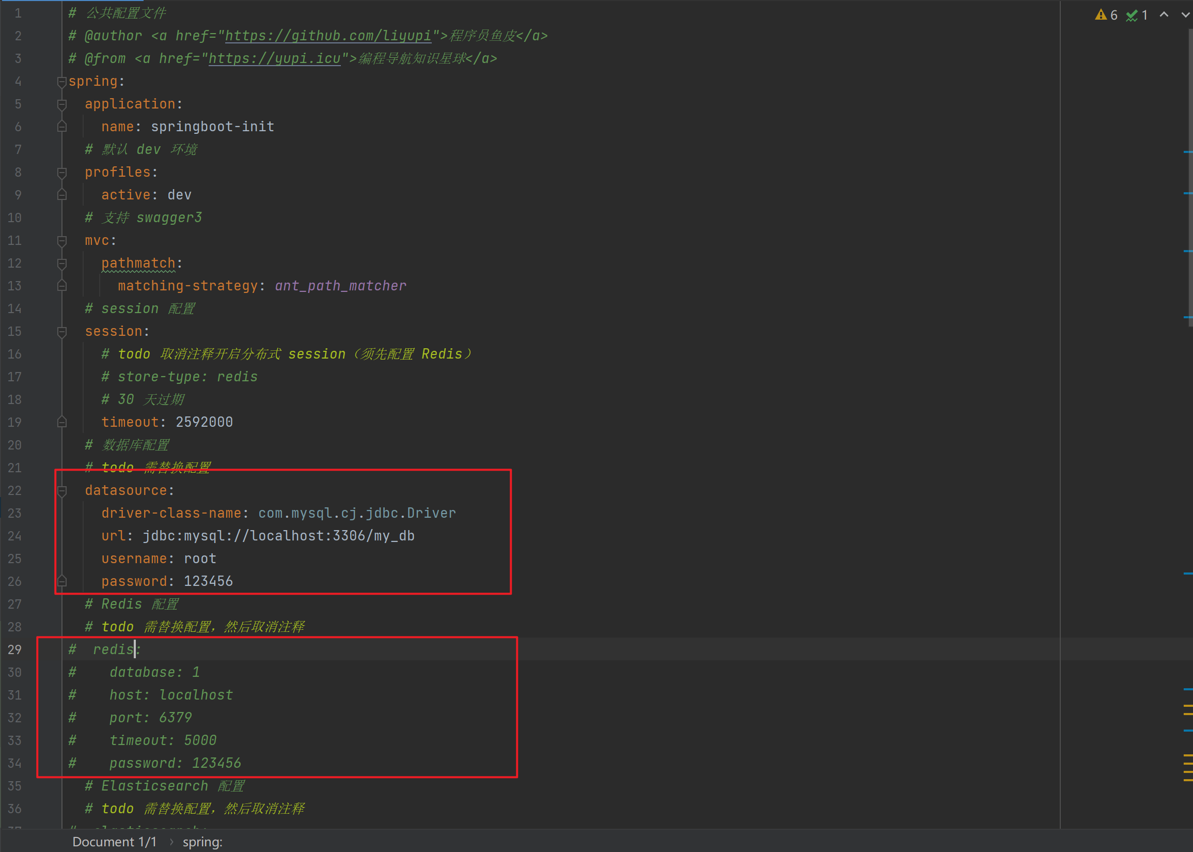
Task: Open the github.com/liyupi link
Action: pos(328,36)
